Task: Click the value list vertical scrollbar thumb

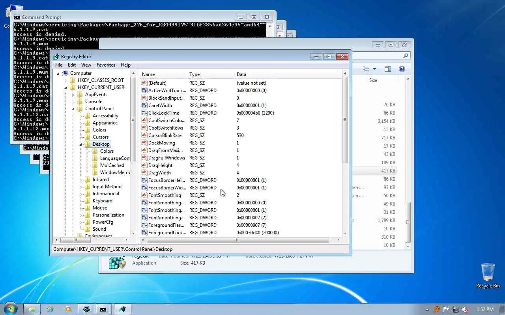Action: [345, 120]
